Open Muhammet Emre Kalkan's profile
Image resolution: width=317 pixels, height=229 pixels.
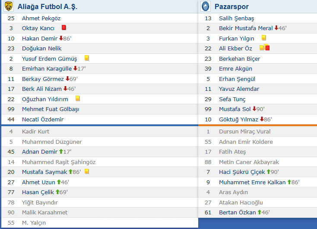(252, 182)
